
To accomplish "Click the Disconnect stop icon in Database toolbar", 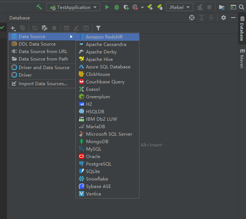I will (54, 28).
